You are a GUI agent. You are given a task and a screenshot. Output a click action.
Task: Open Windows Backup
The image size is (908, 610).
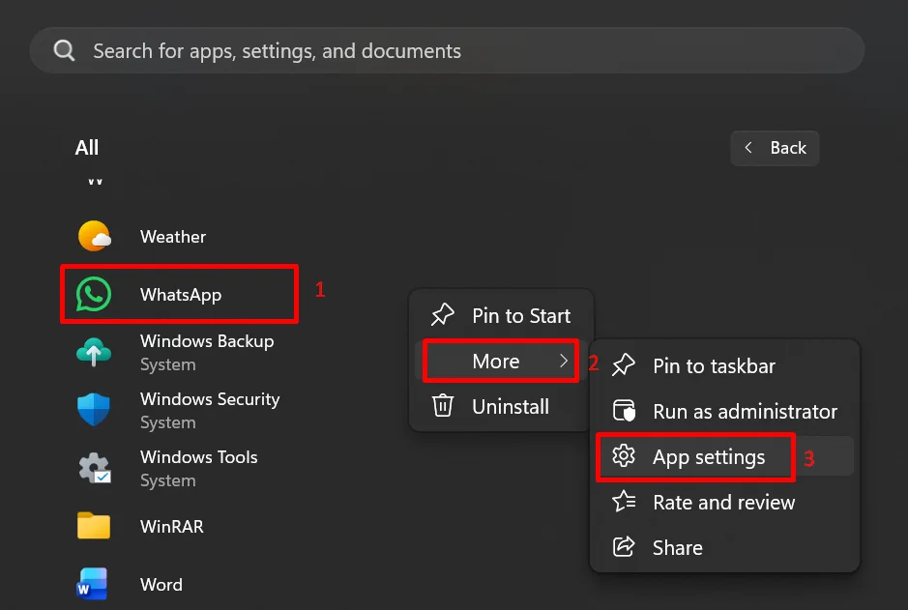click(x=207, y=341)
